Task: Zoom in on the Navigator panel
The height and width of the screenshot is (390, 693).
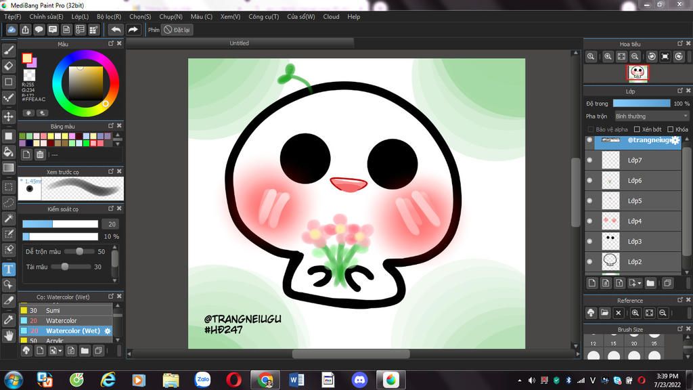Action: (608, 57)
